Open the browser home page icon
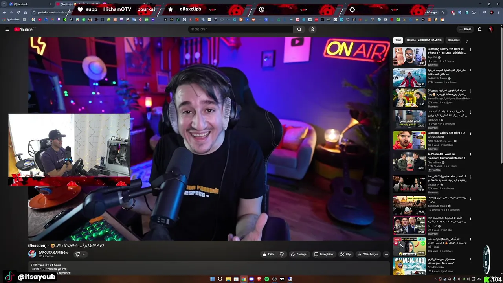 tap(26, 12)
